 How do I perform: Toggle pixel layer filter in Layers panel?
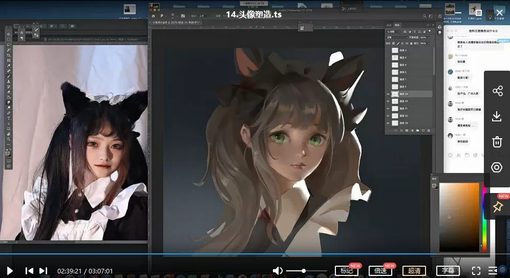coord(405,32)
